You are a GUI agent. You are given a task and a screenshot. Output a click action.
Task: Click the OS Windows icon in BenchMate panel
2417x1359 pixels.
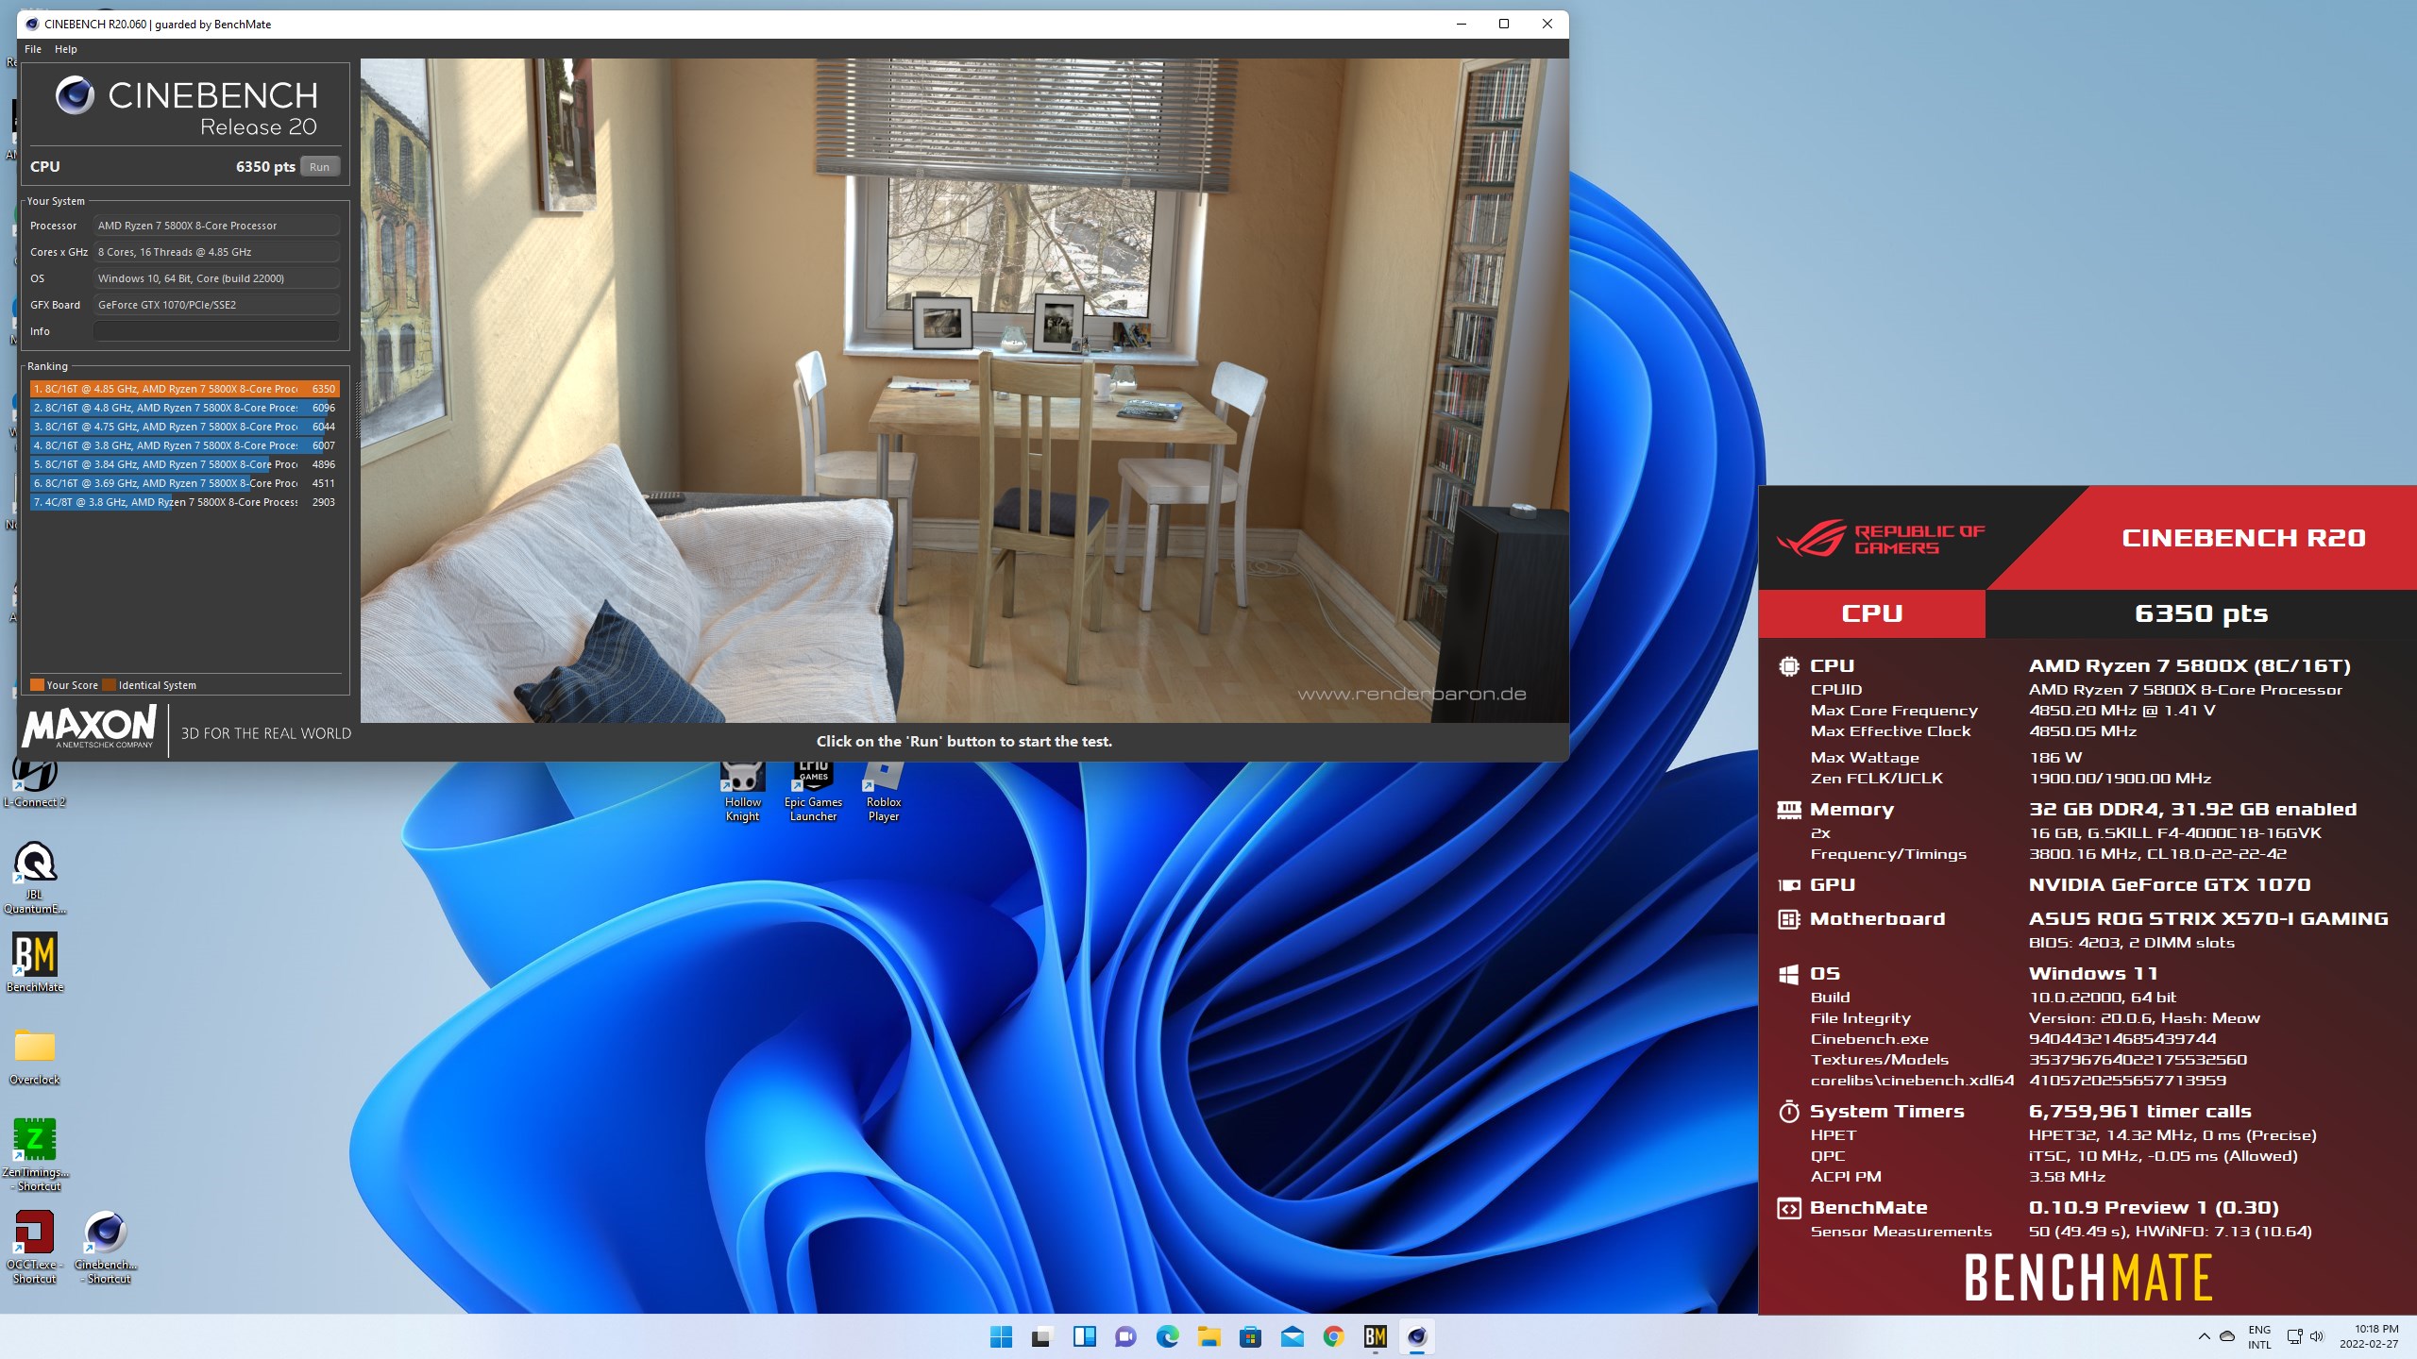(1788, 974)
